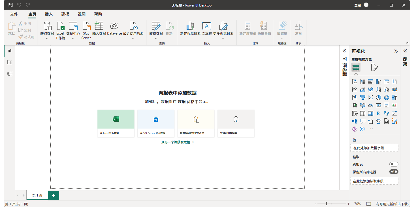Screen dimensions: 414x207
Task: Open more visuals with the ellipsis
Action: (x=370, y=129)
